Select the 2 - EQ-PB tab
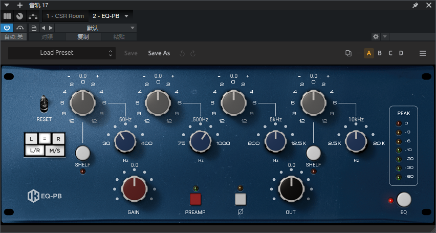The height and width of the screenshot is (233, 436). (106, 16)
